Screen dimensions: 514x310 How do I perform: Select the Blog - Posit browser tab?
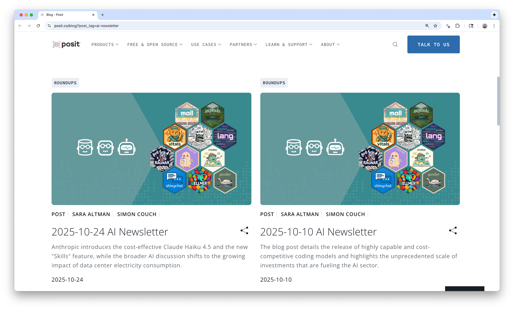click(x=68, y=15)
